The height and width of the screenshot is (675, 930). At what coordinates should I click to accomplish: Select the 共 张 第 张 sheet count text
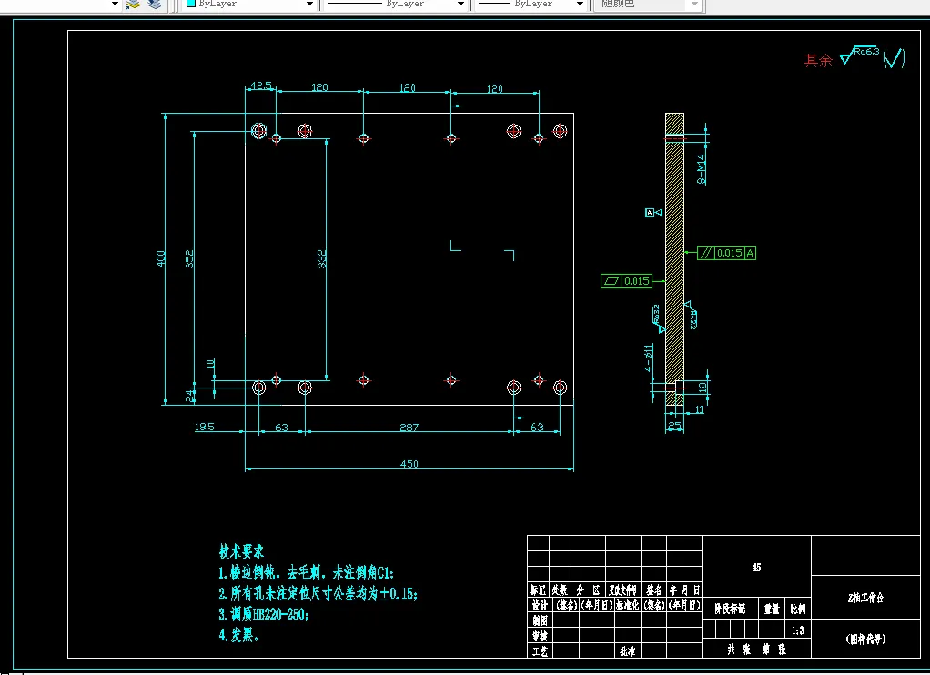(x=756, y=650)
